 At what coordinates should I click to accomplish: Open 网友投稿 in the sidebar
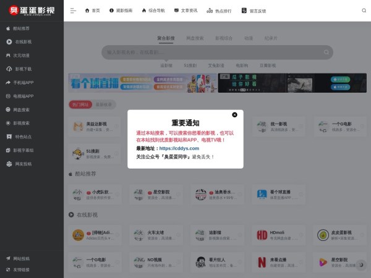(x=22, y=164)
